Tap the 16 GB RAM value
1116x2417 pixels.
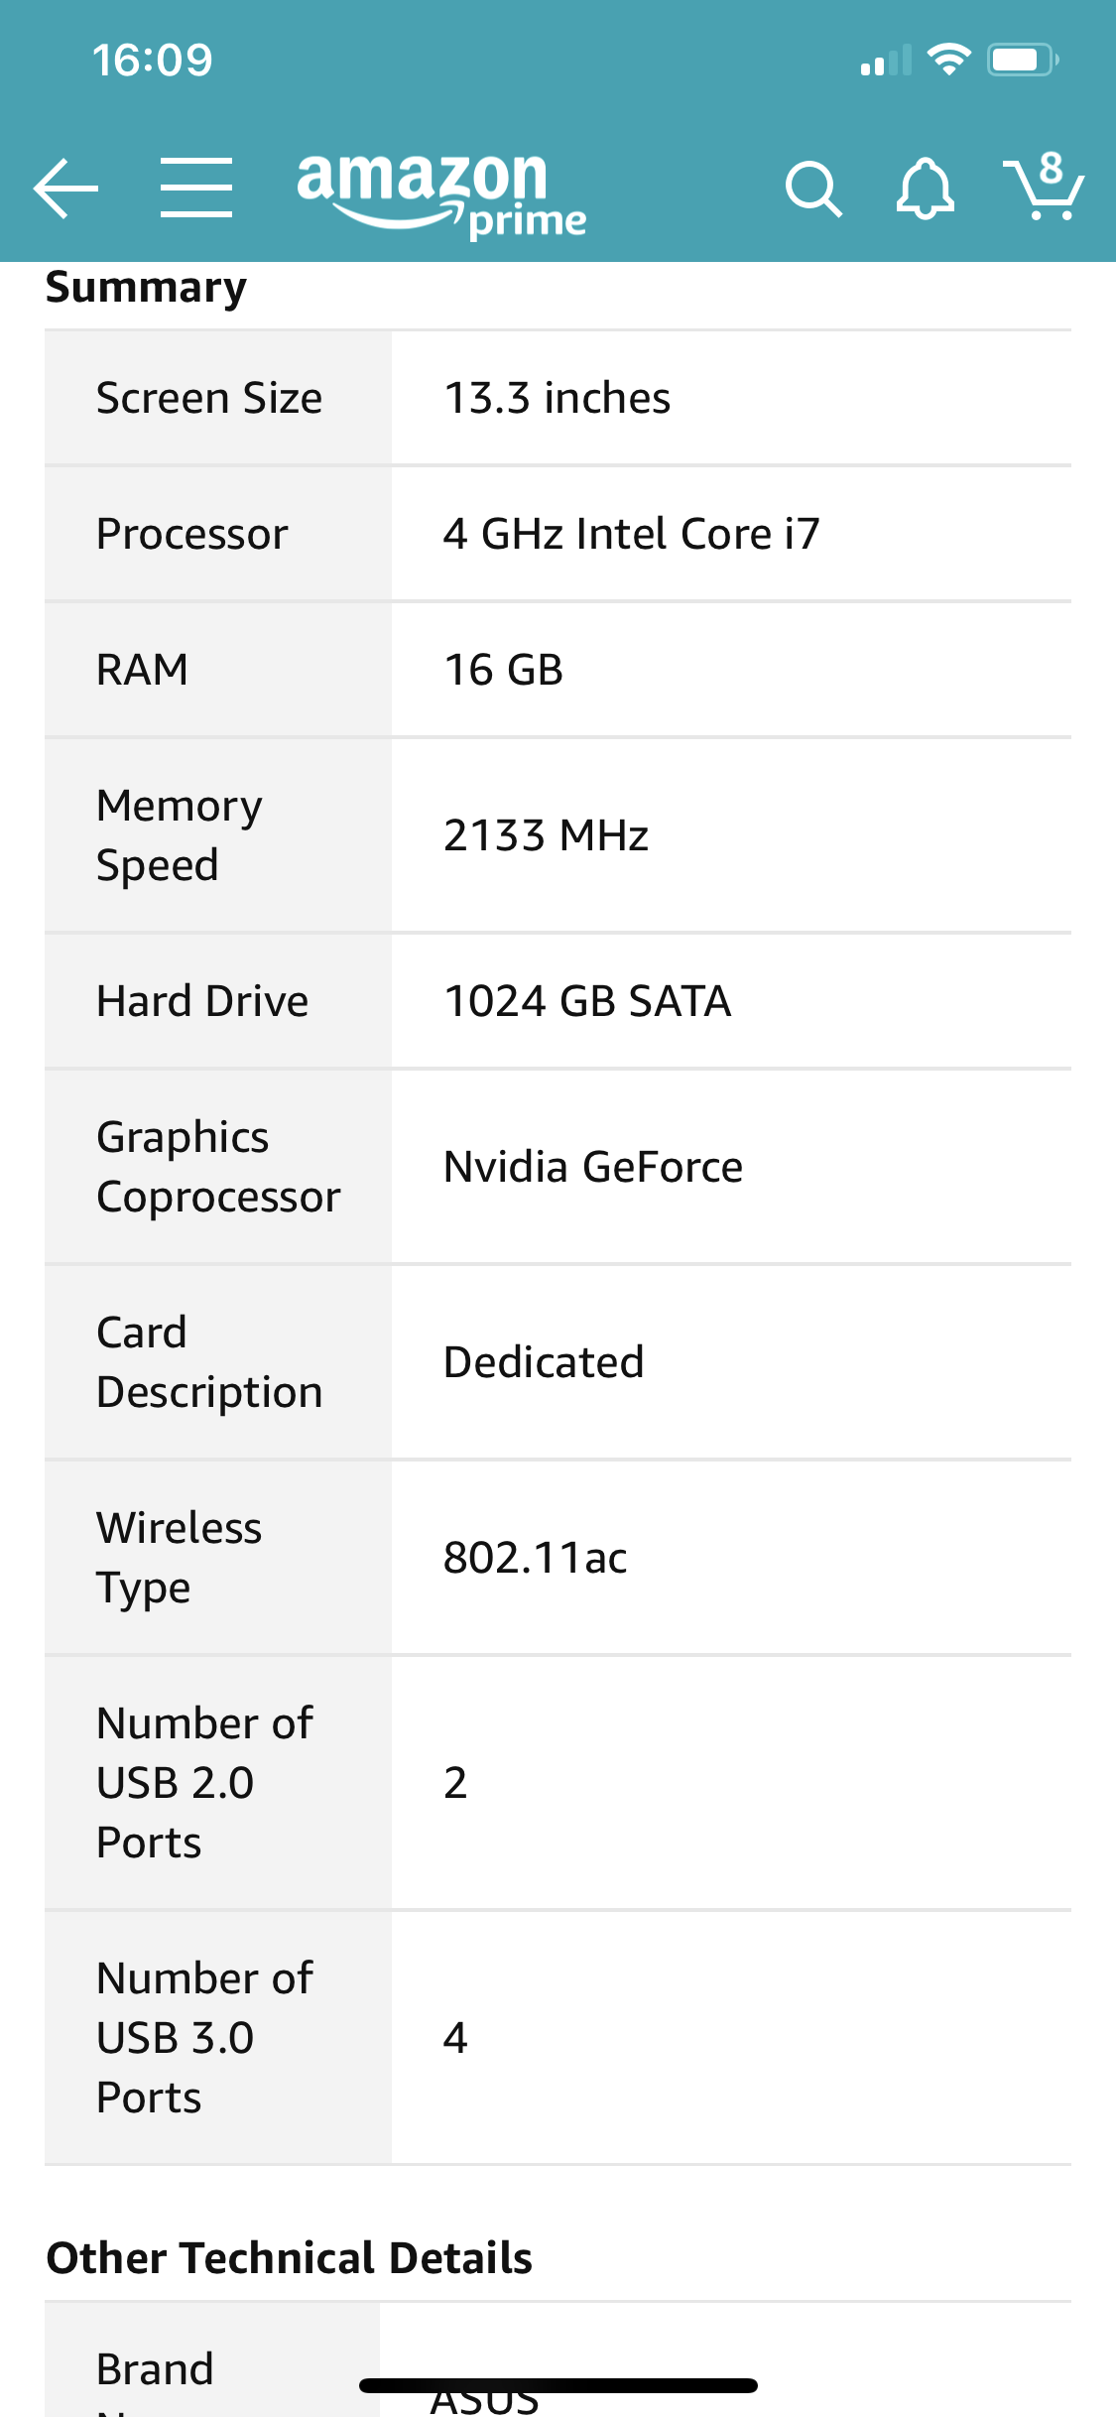[x=503, y=670]
